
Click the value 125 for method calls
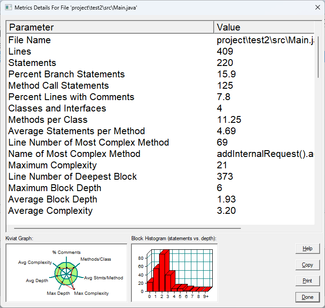point(225,86)
